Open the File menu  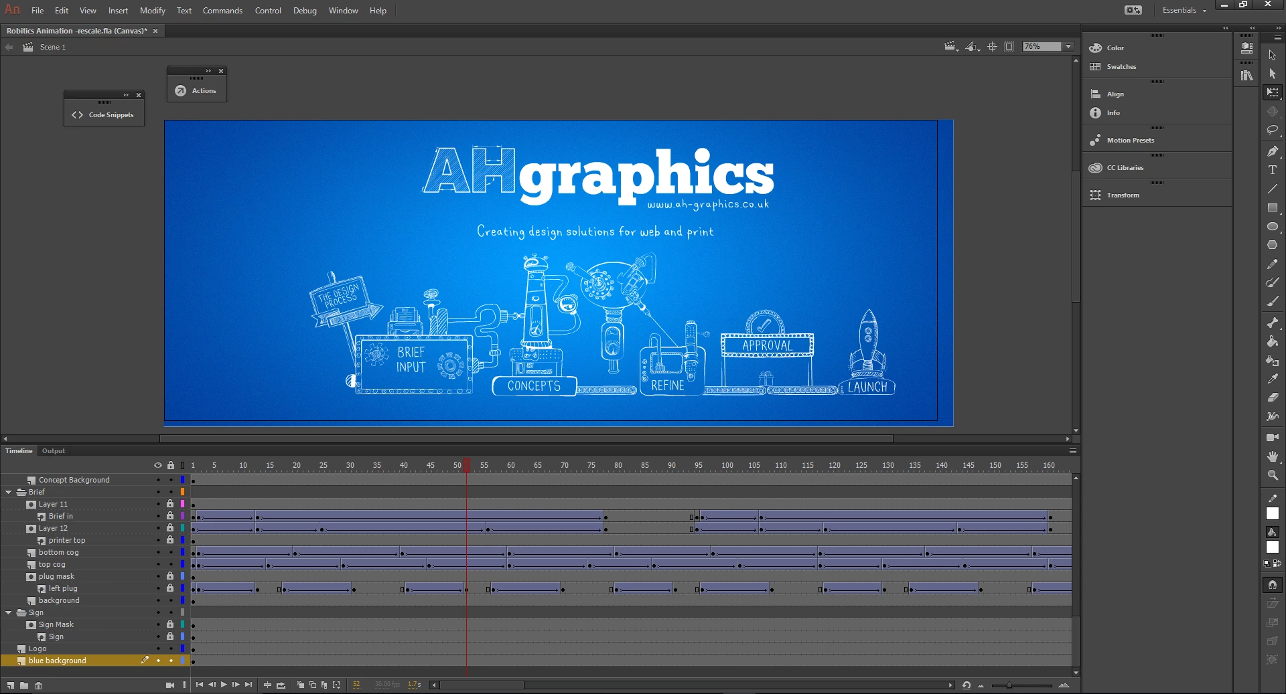(x=38, y=11)
